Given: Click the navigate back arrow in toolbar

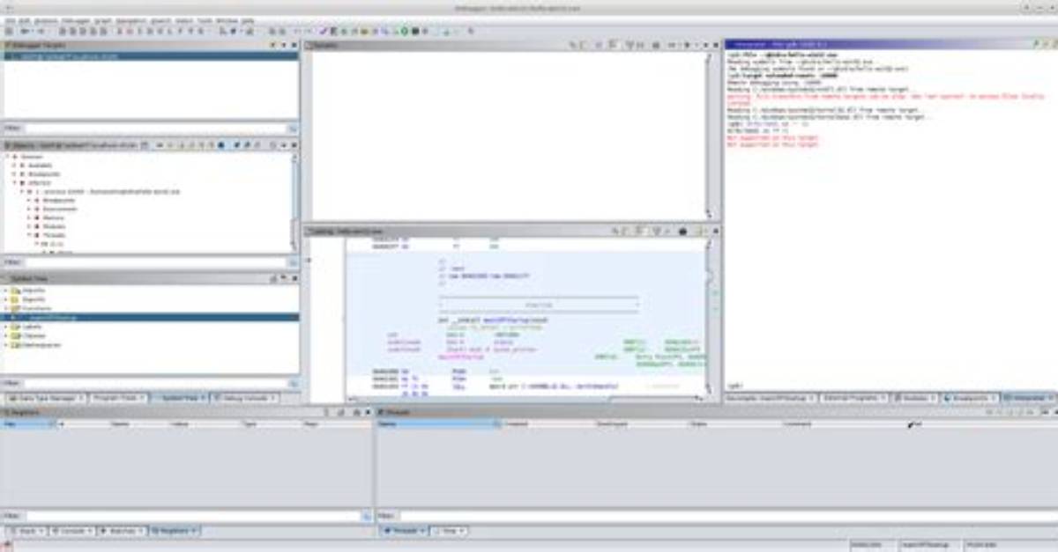Looking at the screenshot, I should pyautogui.click(x=25, y=31).
